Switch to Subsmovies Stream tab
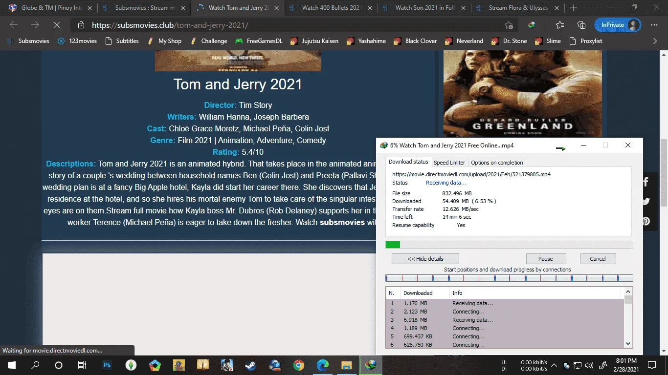Image resolution: width=668 pixels, height=375 pixels. click(x=143, y=8)
